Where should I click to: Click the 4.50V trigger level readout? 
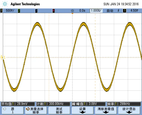pos(135,11)
